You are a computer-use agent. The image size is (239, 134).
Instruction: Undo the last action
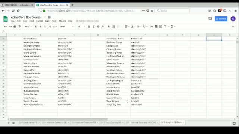[x=6, y=26]
